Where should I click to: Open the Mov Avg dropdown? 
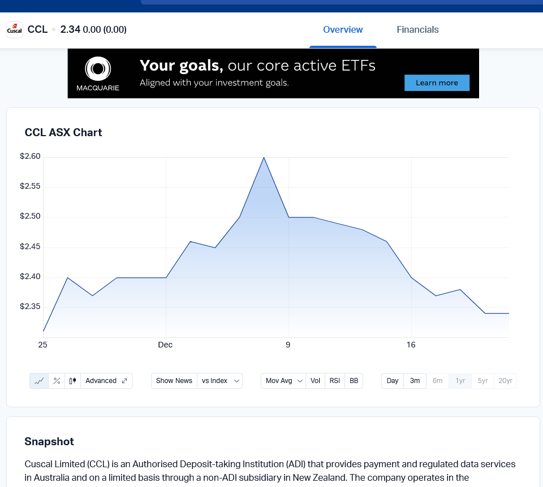point(283,381)
